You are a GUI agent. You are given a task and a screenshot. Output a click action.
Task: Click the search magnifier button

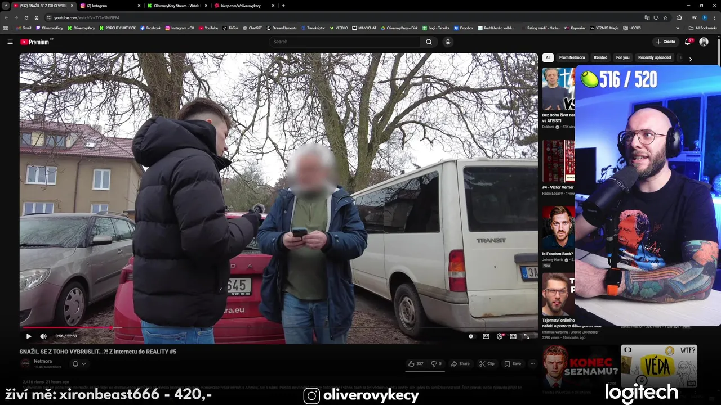coord(429,42)
